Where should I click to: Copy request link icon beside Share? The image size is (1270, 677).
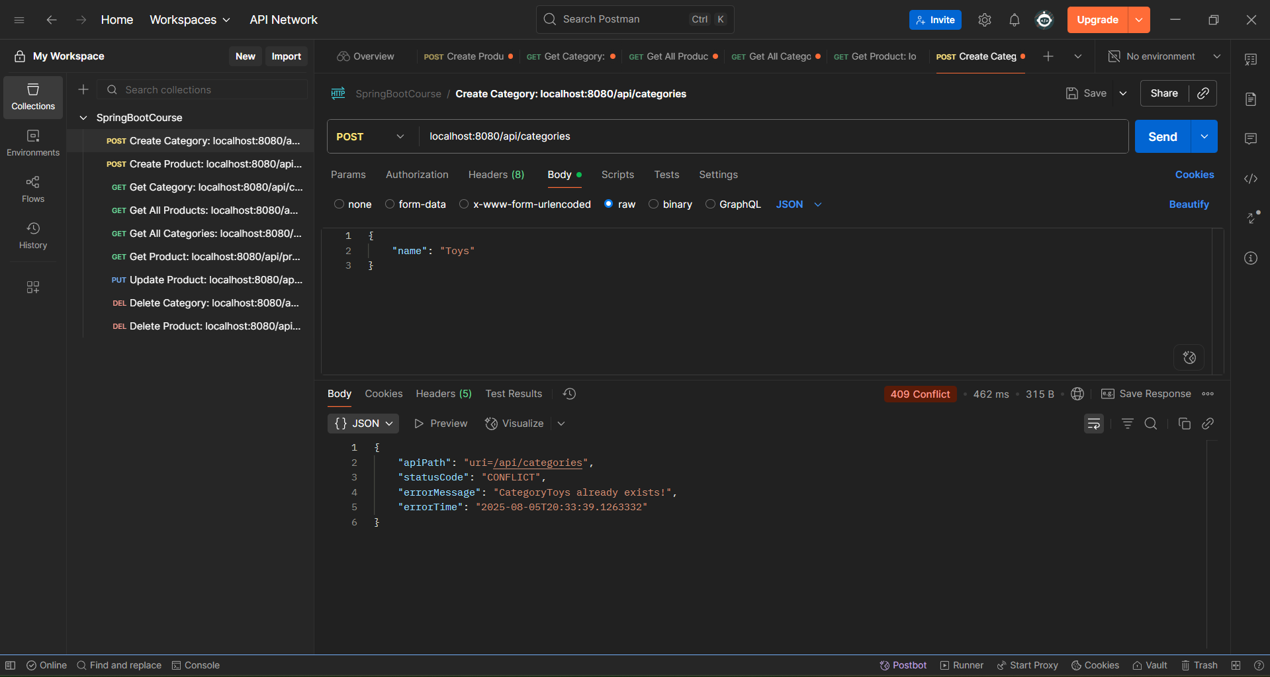1203,93
